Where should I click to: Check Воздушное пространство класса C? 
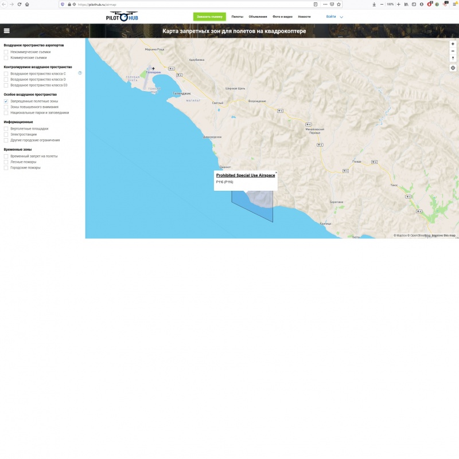(x=6, y=74)
